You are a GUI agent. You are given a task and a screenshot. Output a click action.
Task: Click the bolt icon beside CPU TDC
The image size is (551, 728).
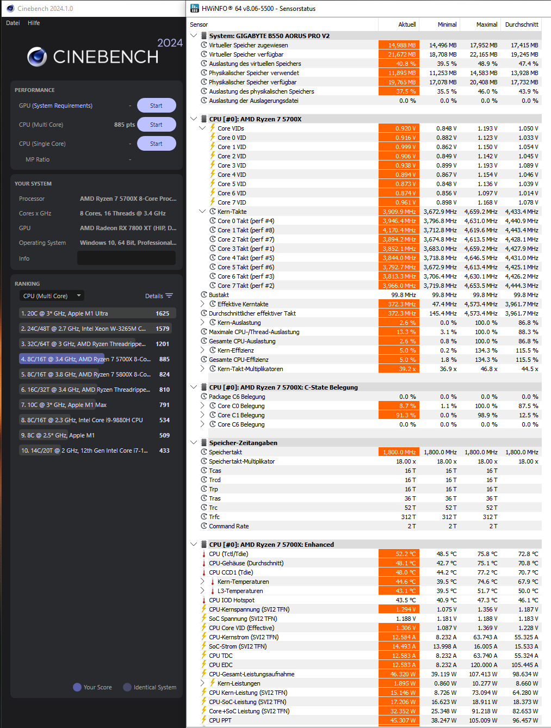tap(204, 656)
